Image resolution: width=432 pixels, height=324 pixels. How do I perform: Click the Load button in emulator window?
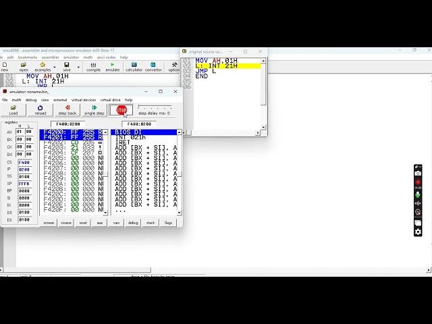point(13,110)
